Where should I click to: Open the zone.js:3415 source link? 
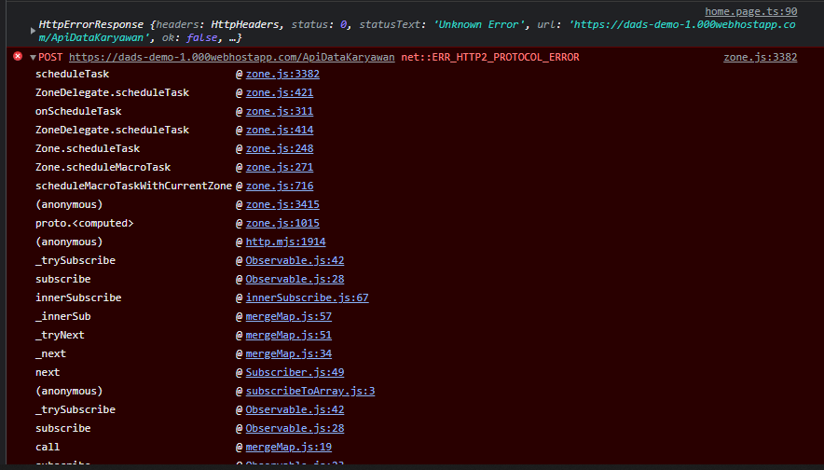pyautogui.click(x=282, y=204)
